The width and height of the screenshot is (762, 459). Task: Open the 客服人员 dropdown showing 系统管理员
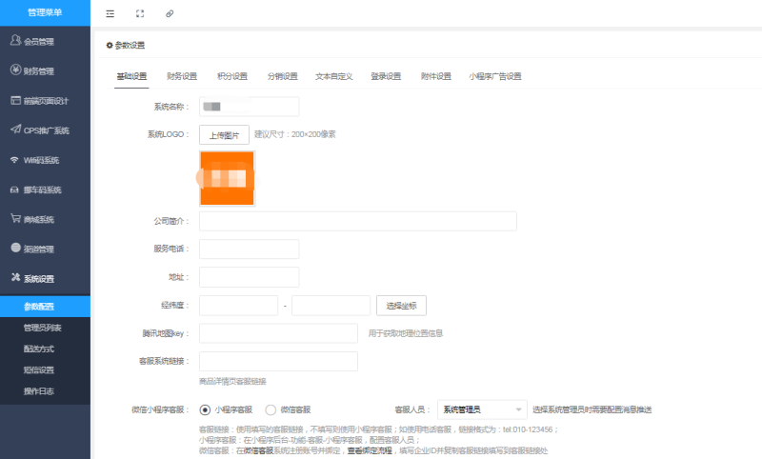click(x=482, y=409)
